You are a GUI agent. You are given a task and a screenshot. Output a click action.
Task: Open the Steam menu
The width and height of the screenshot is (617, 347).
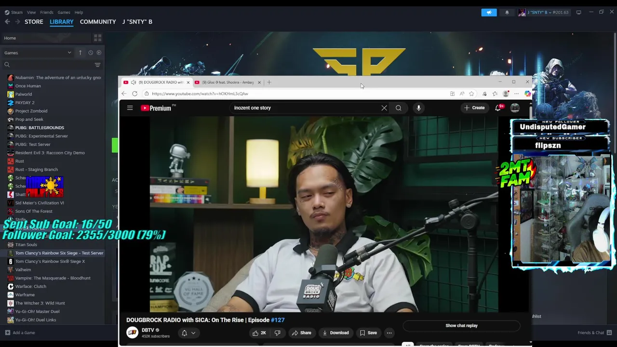pyautogui.click(x=13, y=13)
